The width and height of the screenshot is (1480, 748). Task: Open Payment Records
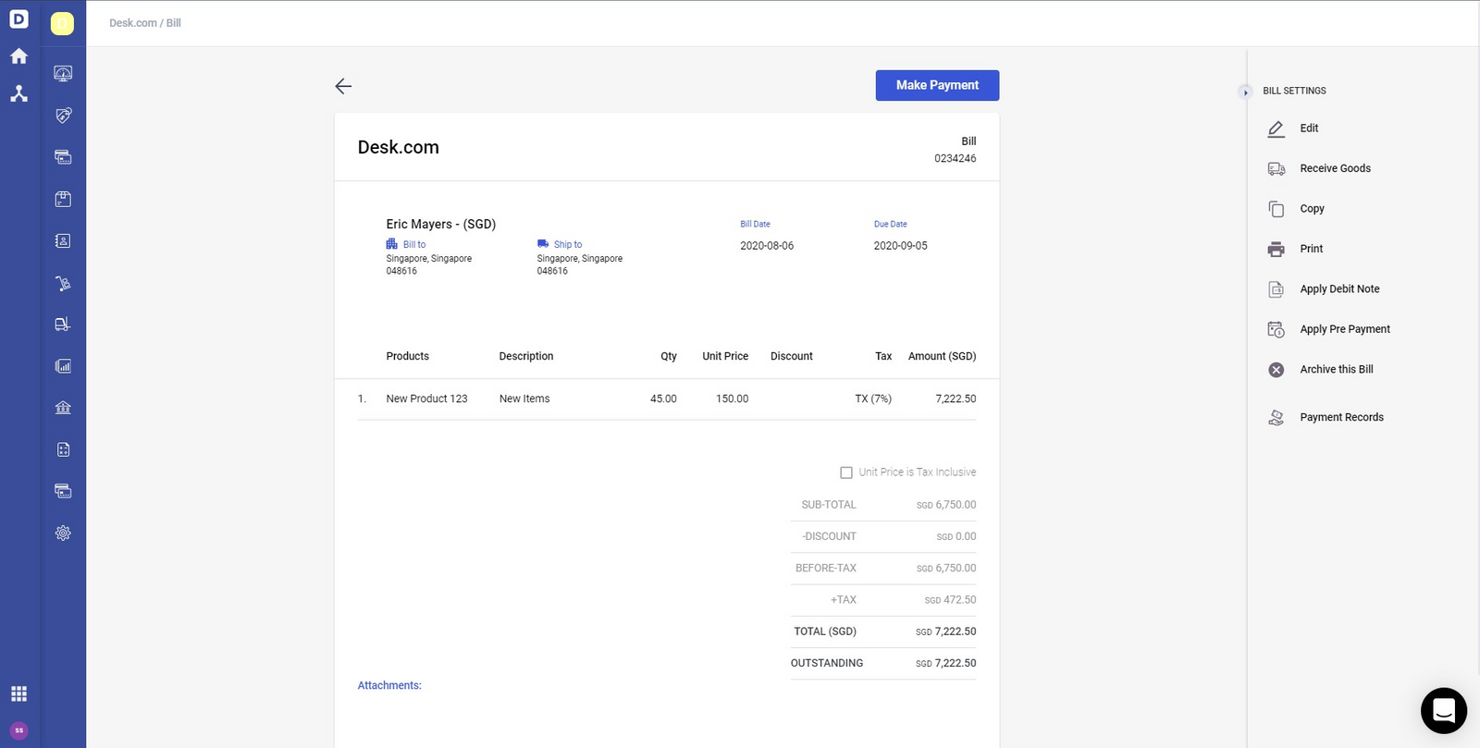point(1340,418)
